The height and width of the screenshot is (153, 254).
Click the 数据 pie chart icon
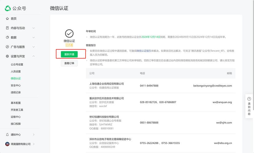point(7,37)
